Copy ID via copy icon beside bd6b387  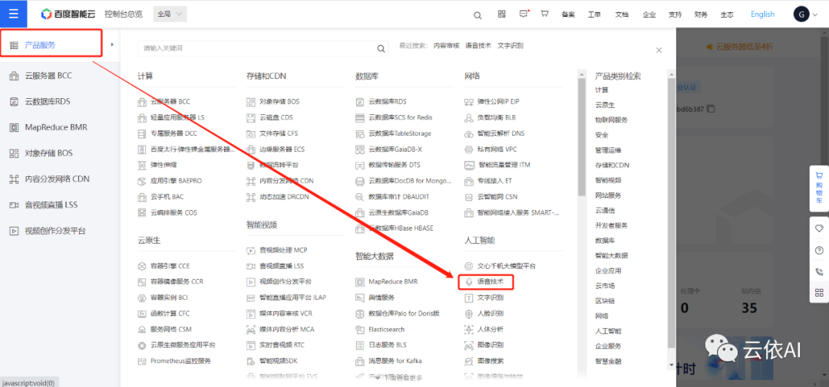pyautogui.click(x=711, y=109)
